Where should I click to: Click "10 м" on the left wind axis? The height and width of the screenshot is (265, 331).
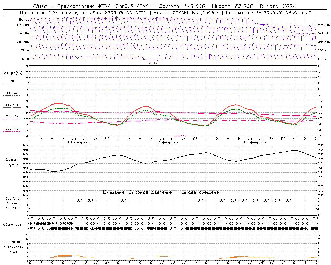pos(25,59)
